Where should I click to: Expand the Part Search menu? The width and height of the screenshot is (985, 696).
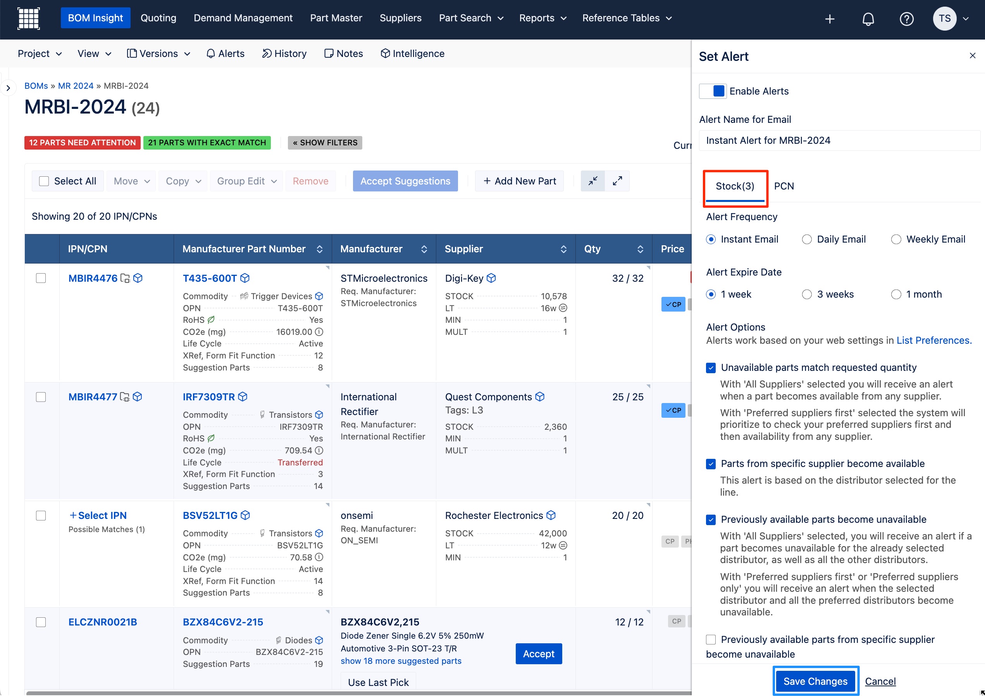(471, 18)
